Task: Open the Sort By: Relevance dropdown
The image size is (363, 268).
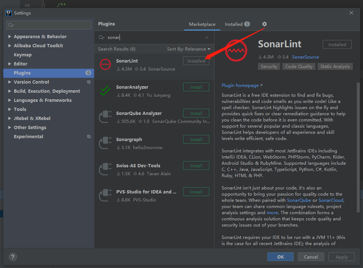Action: (189, 49)
